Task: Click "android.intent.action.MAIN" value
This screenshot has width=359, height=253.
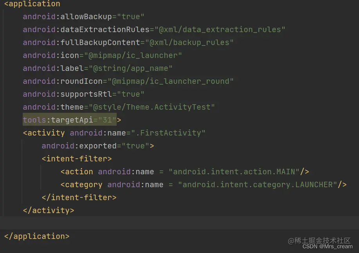Action: click(234, 172)
